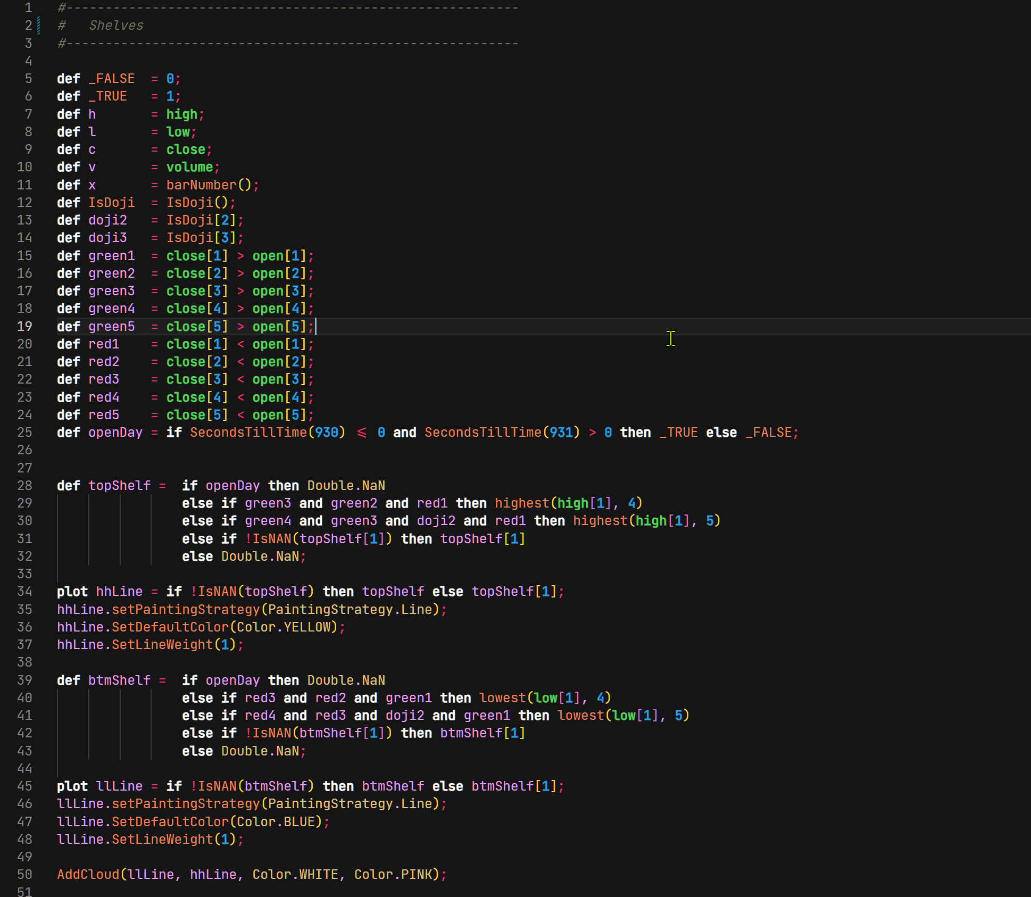Click the _FALSE identifier on line 5
The image size is (1031, 897).
pos(111,78)
